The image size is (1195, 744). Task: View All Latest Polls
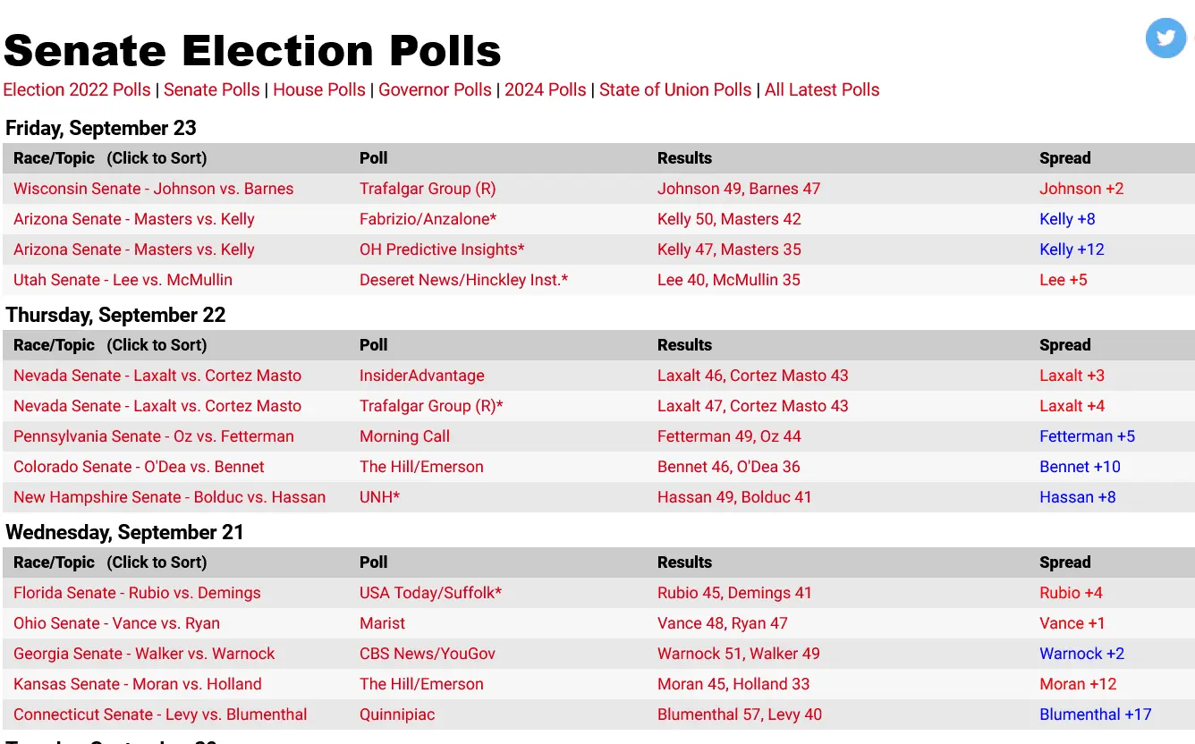[x=822, y=90]
